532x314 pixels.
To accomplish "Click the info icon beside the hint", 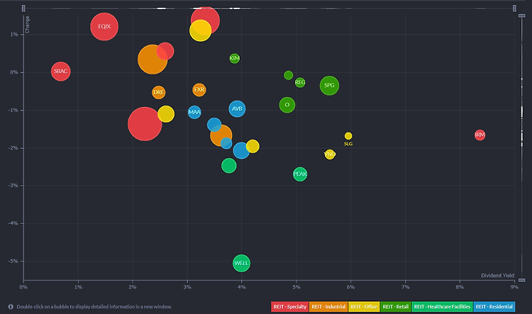I will point(11,306).
